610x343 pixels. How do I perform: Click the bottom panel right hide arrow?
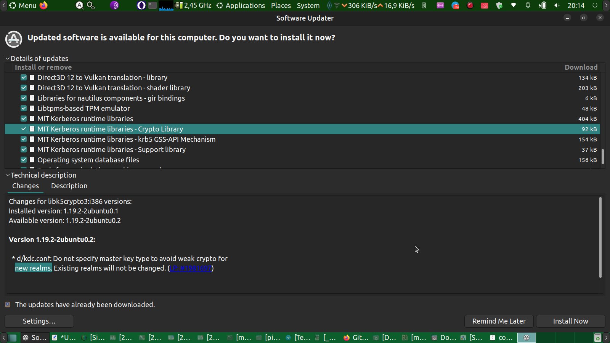(606, 338)
